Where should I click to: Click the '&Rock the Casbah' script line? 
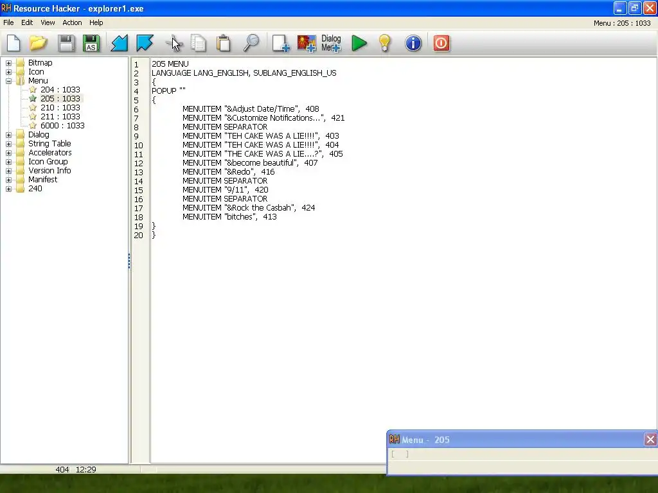249,207
